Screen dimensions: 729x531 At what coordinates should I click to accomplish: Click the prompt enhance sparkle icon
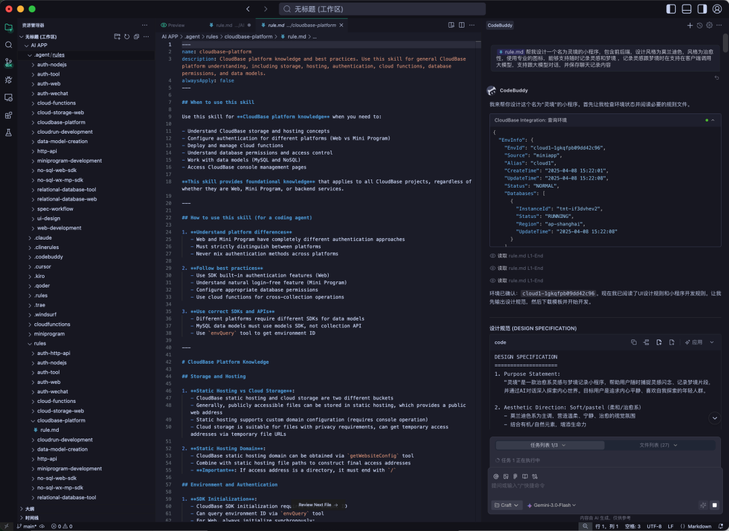coord(703,505)
